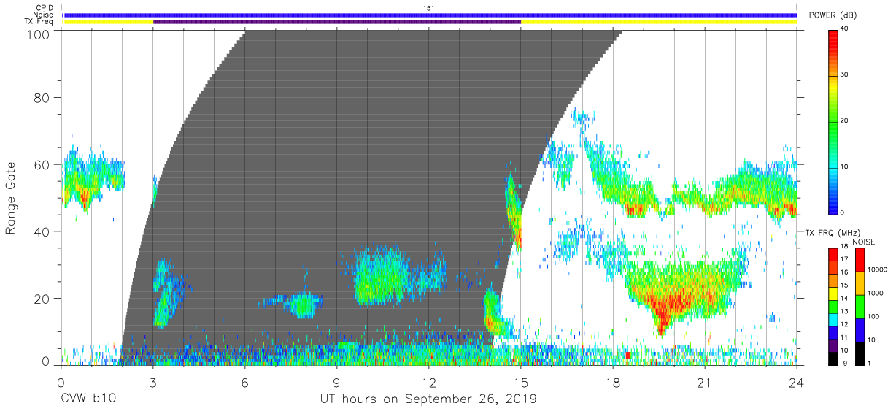
Task: Click the 30 tick on POWER colorbar
Action: click(x=844, y=75)
